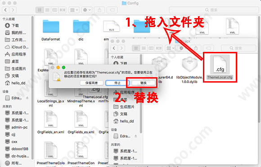Focus the search field in Crack window
Screen dimensions: 261x167
(238, 48)
